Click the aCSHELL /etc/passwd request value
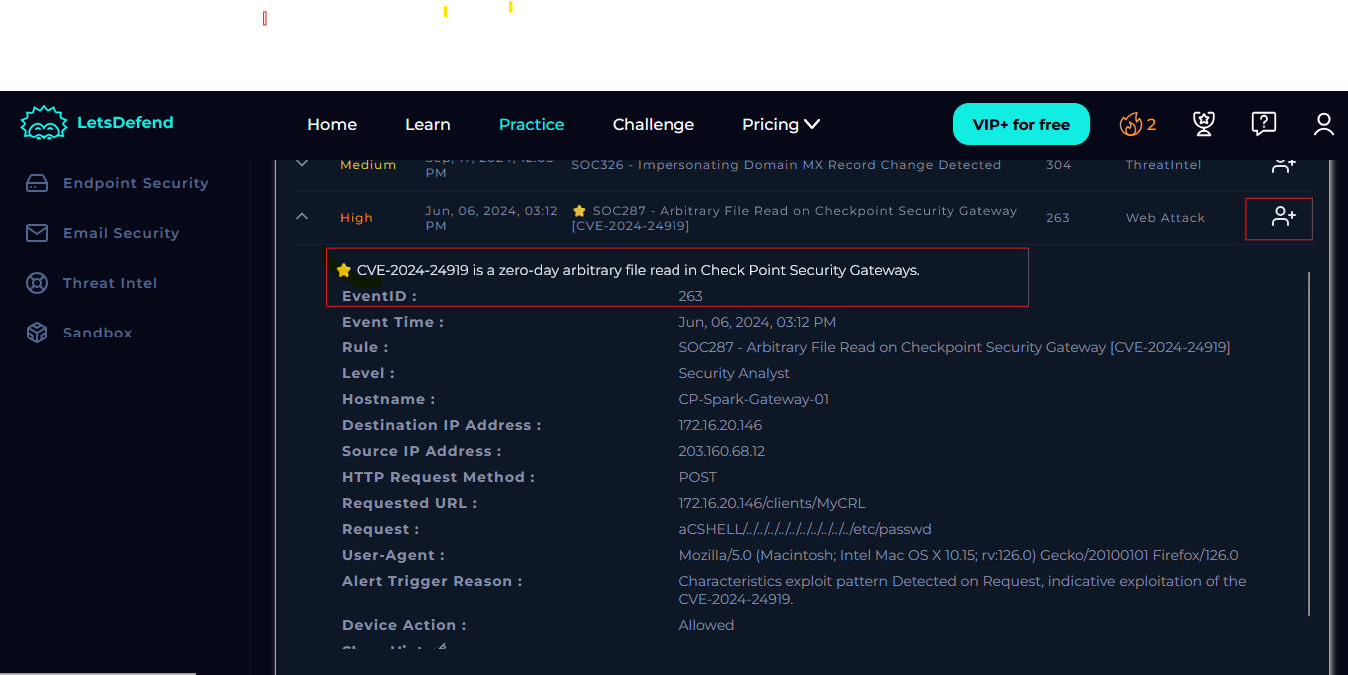This screenshot has height=675, width=1348. (805, 529)
